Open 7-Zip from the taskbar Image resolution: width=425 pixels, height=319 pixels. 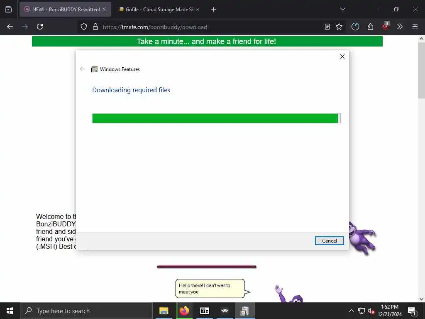click(x=204, y=311)
